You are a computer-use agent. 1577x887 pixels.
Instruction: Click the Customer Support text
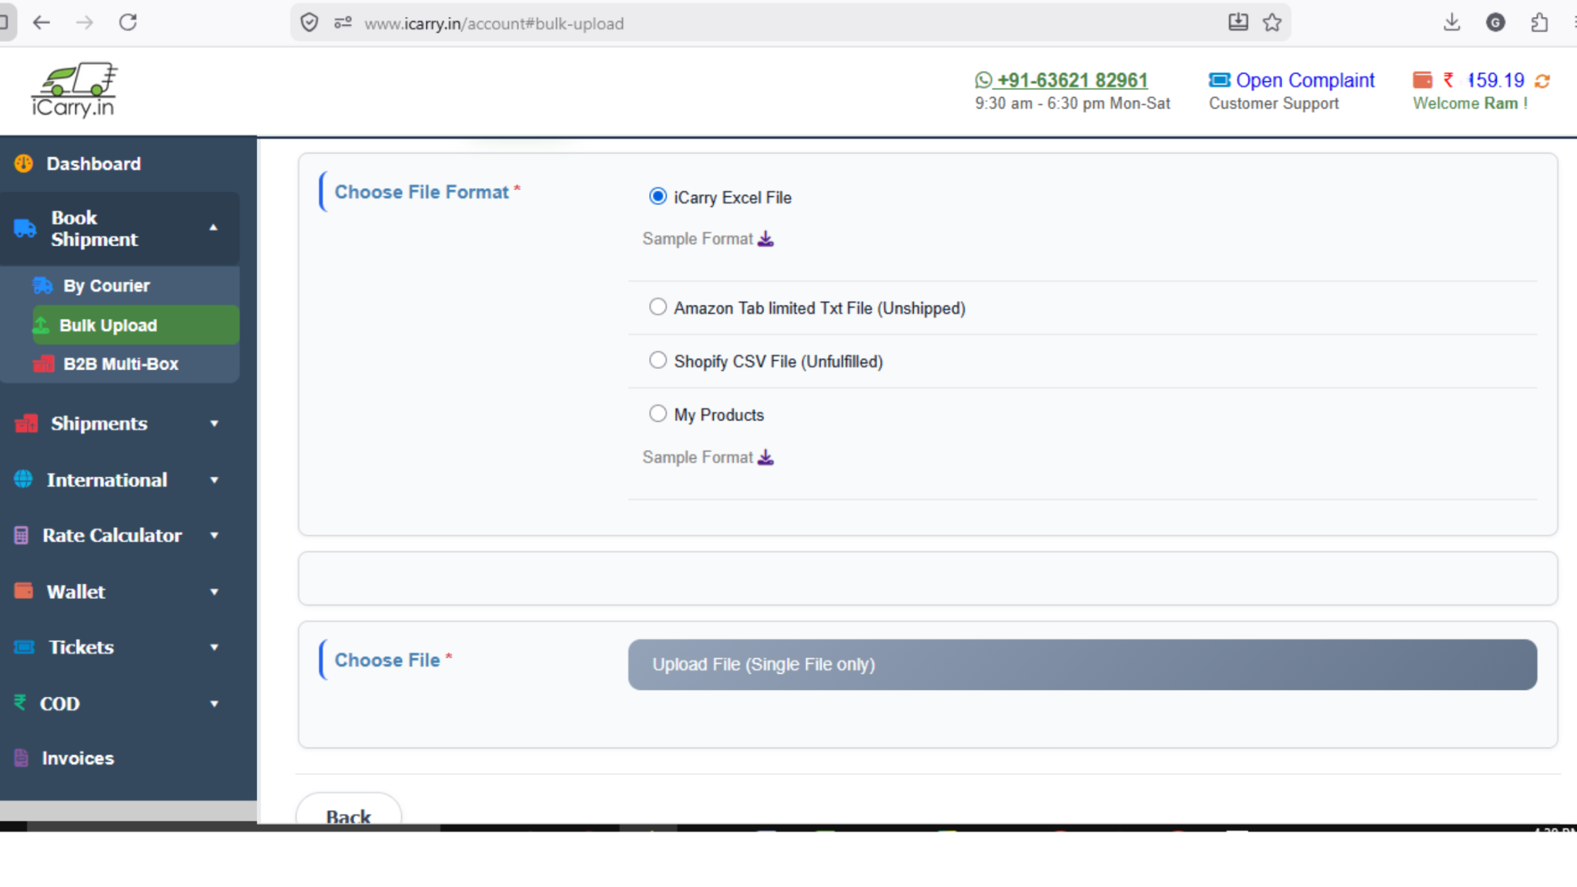[x=1274, y=103]
